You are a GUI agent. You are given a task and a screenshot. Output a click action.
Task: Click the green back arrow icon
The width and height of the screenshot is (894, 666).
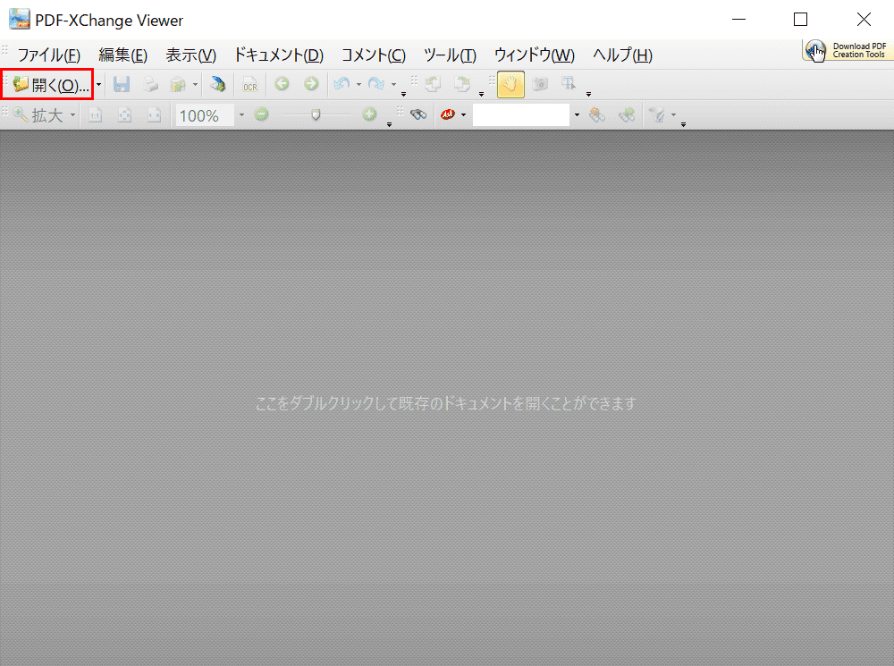point(282,84)
